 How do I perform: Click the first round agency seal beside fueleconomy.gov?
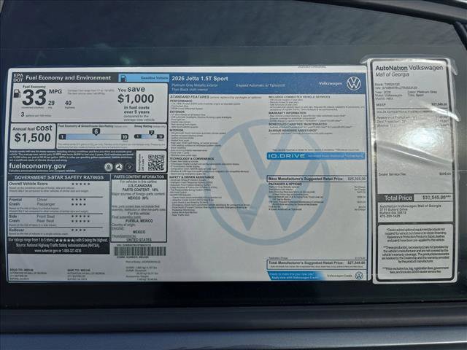109,167
